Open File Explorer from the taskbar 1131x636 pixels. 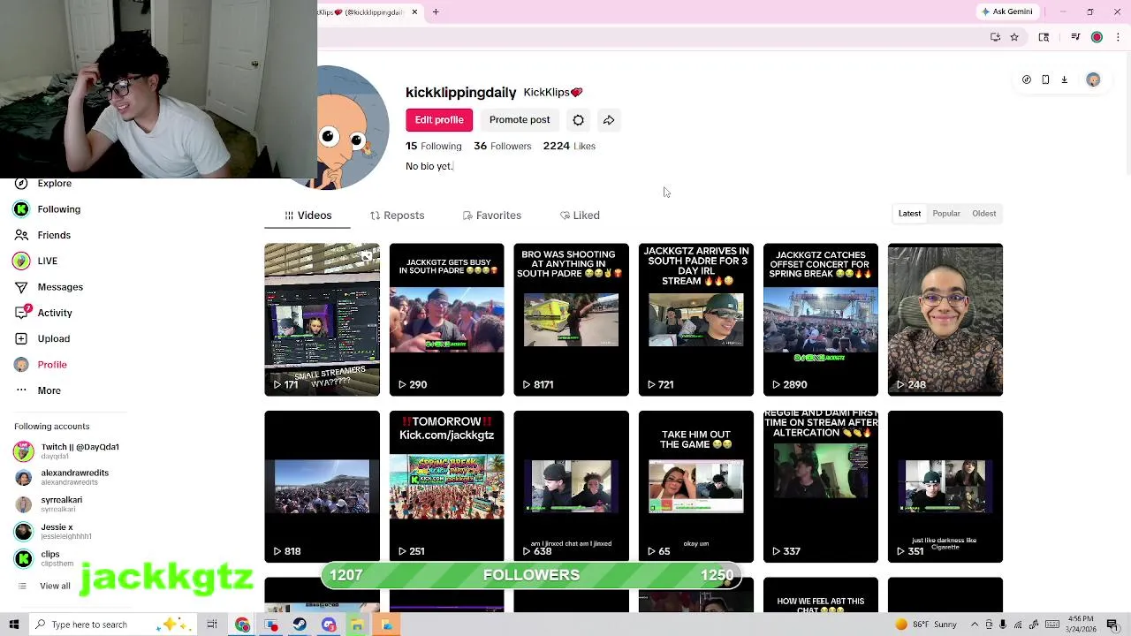click(x=357, y=625)
